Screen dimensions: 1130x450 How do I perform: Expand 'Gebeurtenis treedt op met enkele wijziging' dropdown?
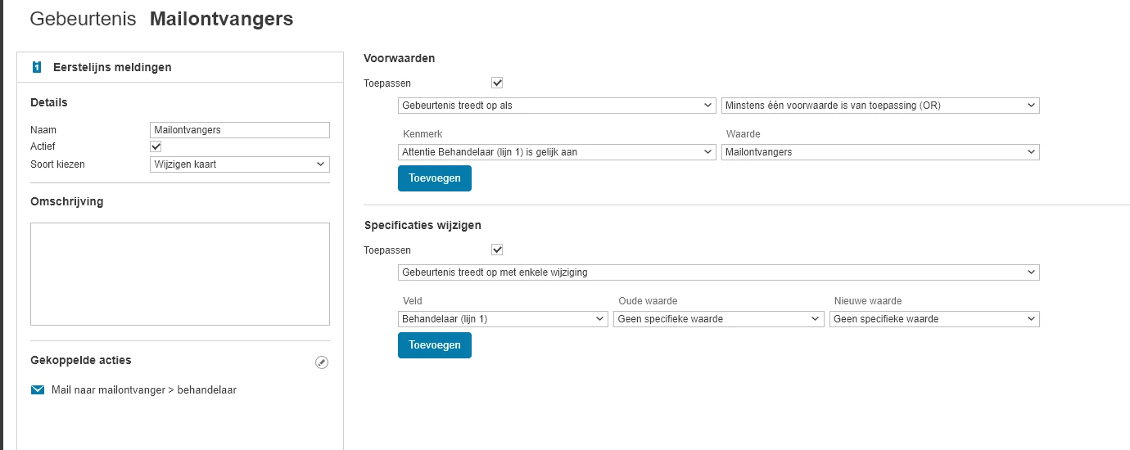click(x=718, y=272)
